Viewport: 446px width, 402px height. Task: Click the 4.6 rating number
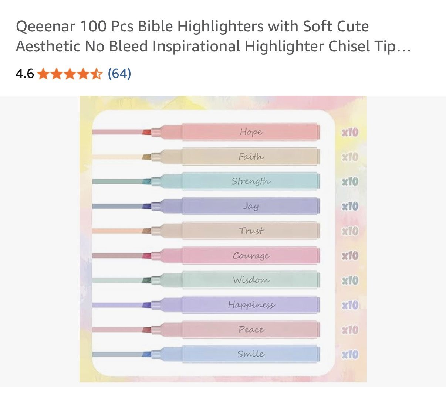[x=25, y=74]
